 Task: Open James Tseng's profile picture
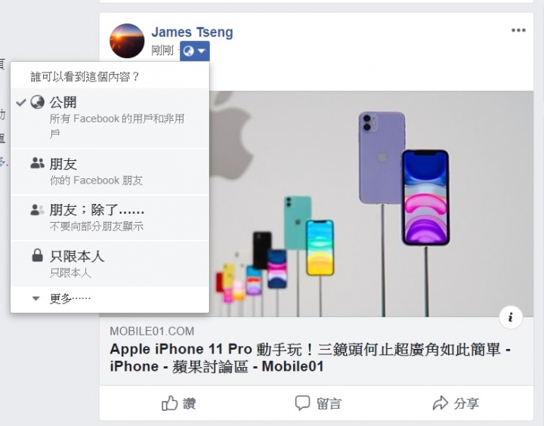127,41
